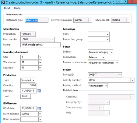Click the Location field value 11
The height and width of the screenshot is (123, 137).
(x=30, y=68)
